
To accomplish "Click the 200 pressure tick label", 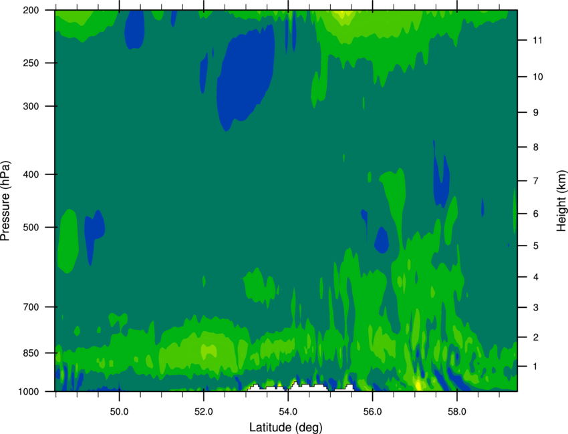I will tap(31, 10).
